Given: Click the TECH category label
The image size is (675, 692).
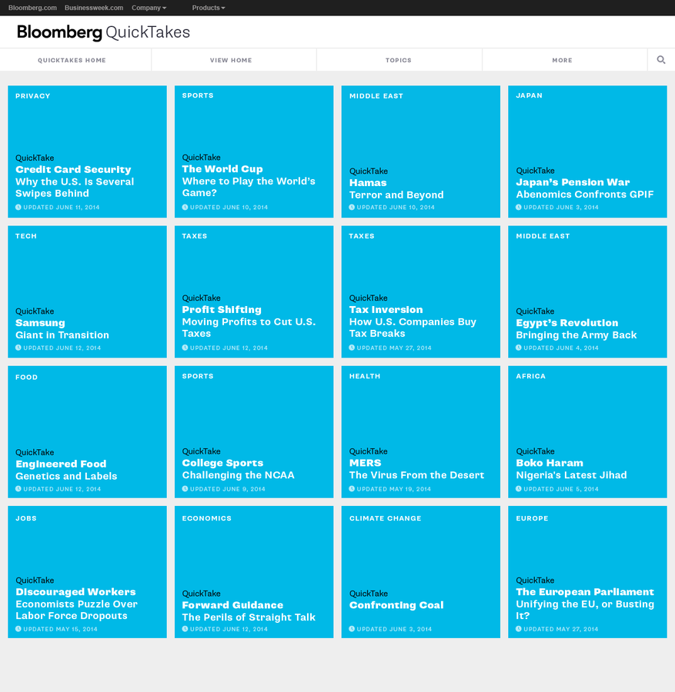Looking at the screenshot, I should [x=26, y=236].
